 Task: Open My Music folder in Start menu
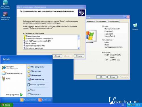point(34,75)
